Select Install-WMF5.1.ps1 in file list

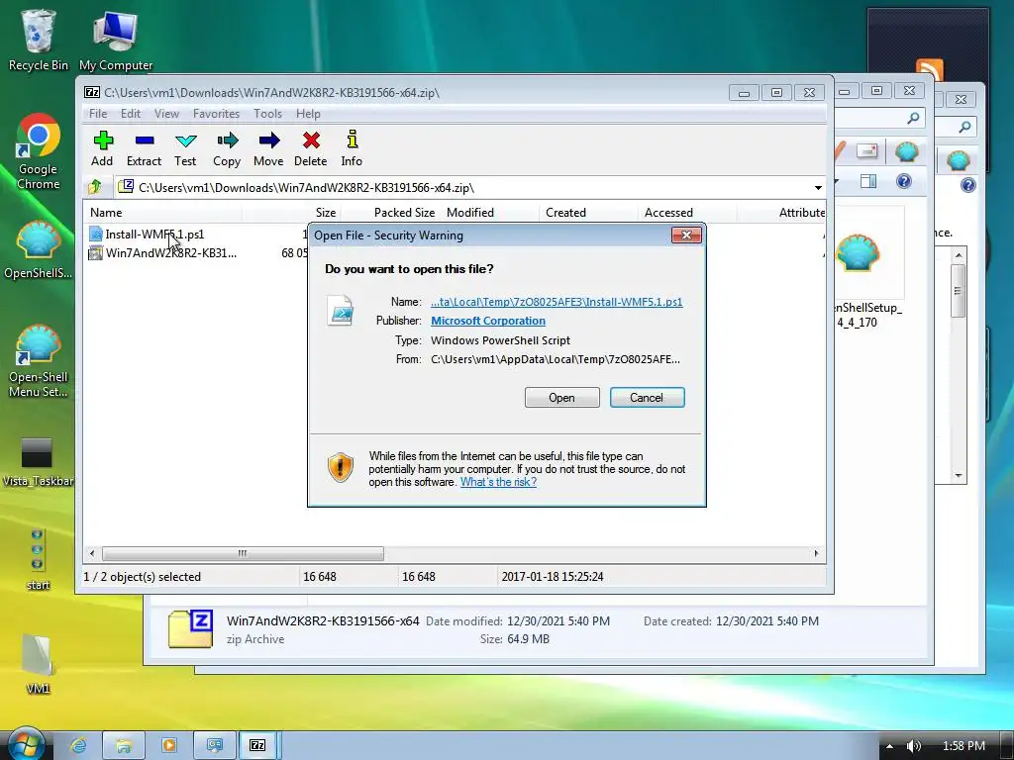pyautogui.click(x=155, y=234)
